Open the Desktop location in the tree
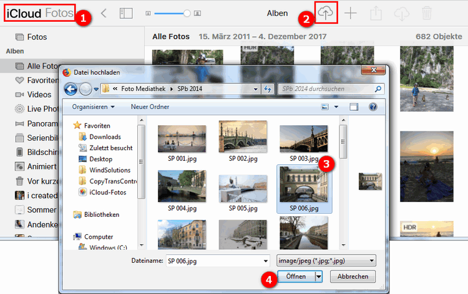 click(x=100, y=159)
